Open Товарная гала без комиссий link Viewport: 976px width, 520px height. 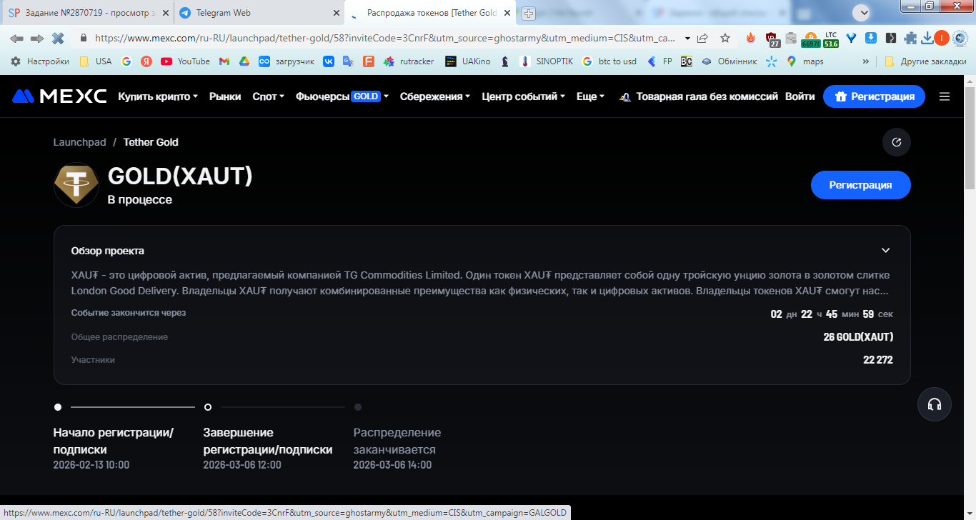point(699,96)
